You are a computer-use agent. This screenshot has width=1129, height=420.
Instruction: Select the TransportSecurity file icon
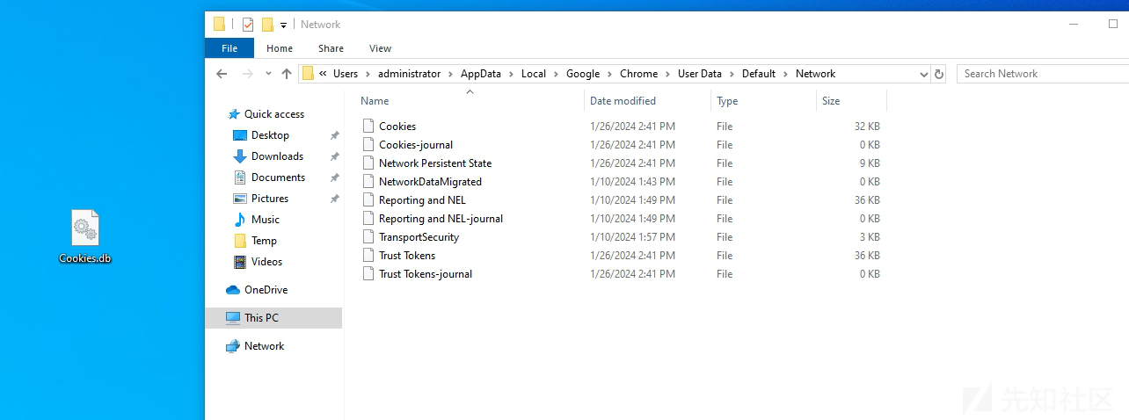[368, 237]
